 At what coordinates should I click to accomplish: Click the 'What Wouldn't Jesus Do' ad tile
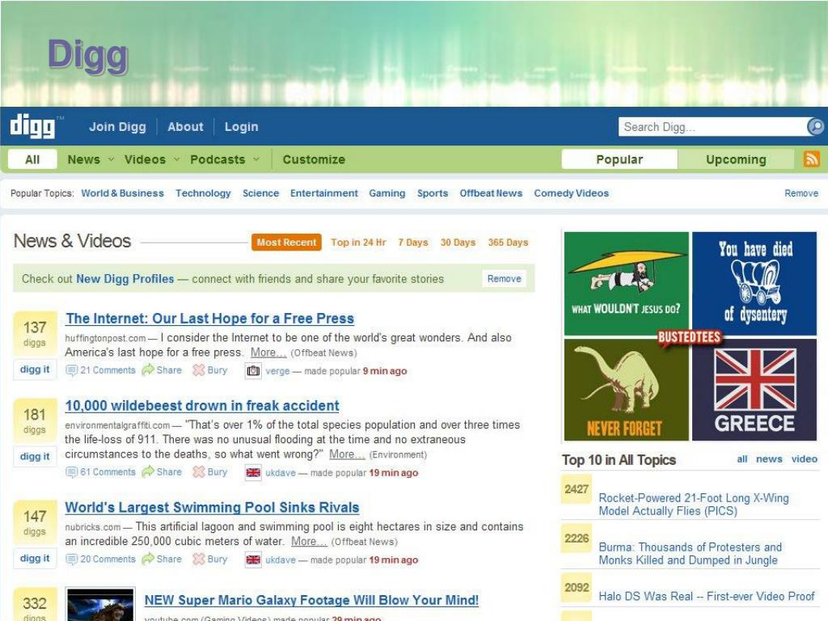pos(627,284)
